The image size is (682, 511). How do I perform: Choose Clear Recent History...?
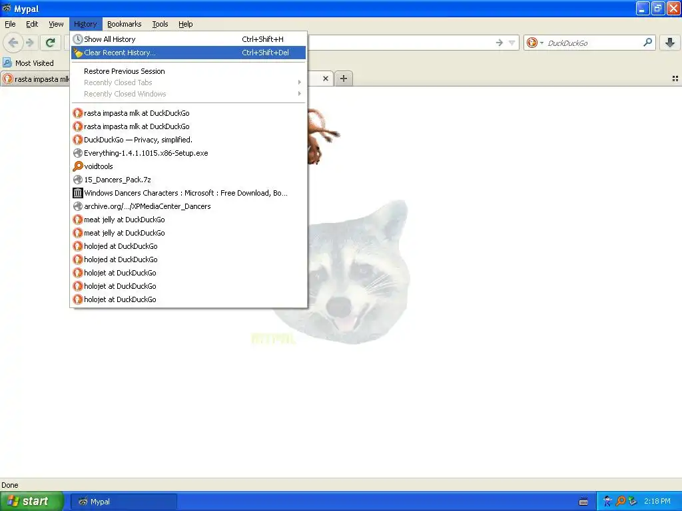188,53
